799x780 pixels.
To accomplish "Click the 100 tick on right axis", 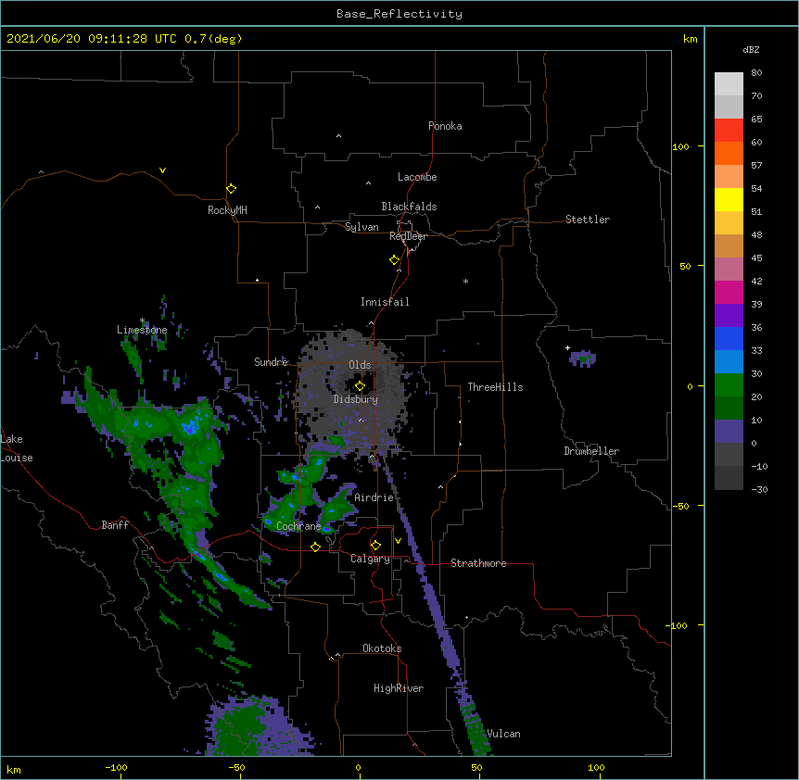I will click(680, 146).
